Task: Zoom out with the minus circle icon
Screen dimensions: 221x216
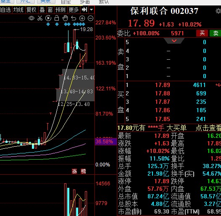Action: (90, 18)
